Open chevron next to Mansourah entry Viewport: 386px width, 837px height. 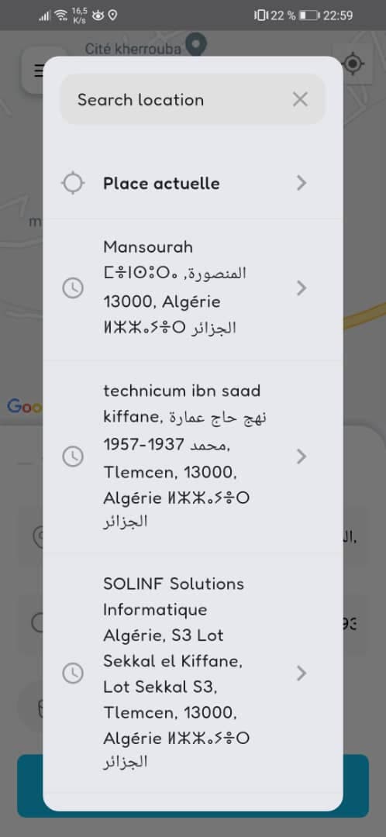click(302, 288)
